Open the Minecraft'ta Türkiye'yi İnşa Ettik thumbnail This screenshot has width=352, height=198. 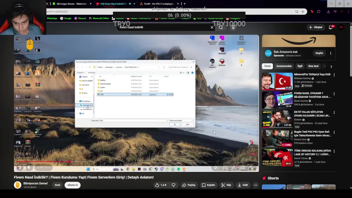(277, 81)
